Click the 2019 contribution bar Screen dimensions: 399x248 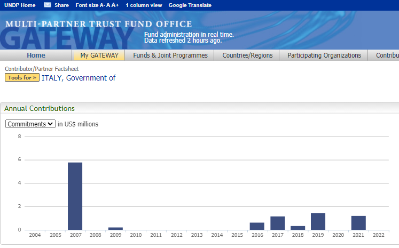pyautogui.click(x=318, y=221)
